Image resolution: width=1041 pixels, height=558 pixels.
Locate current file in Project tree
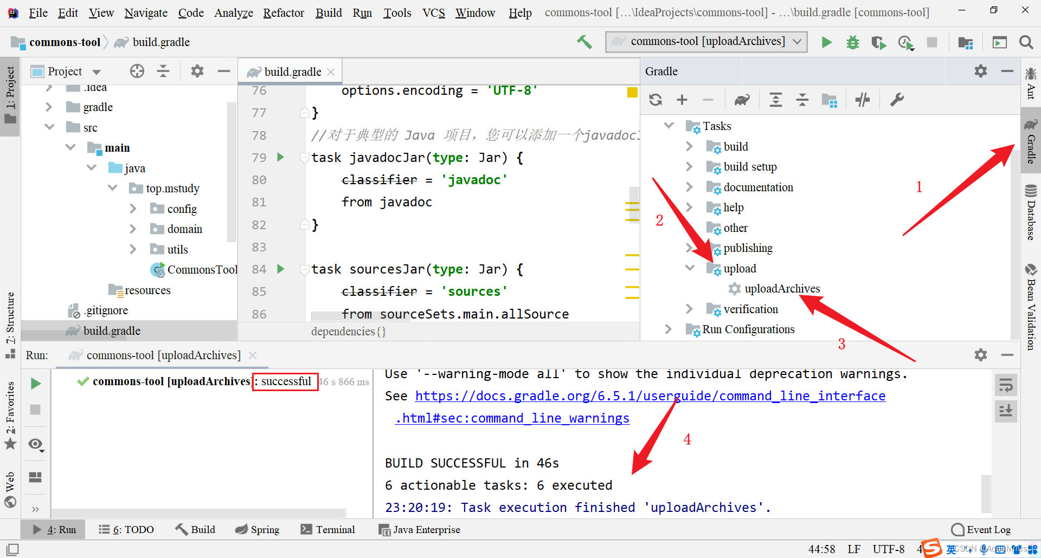point(137,71)
